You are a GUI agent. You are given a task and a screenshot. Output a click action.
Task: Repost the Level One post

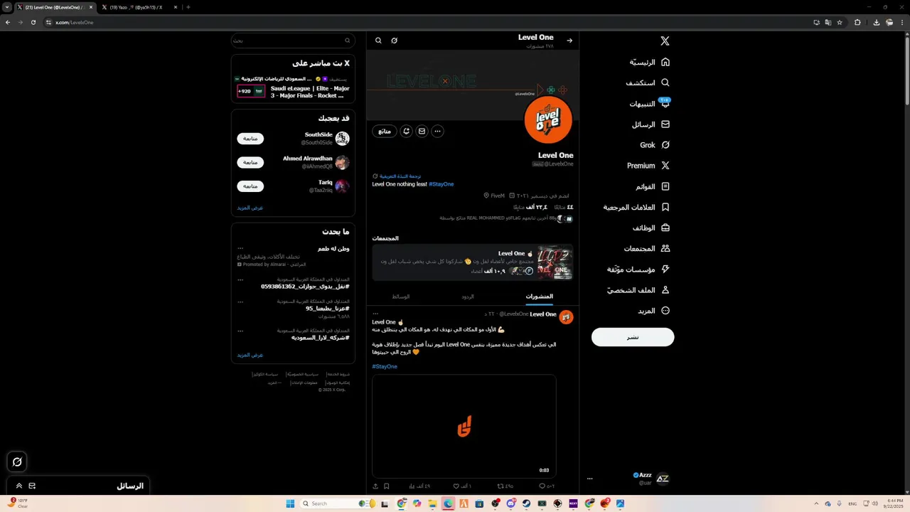[x=500, y=486]
